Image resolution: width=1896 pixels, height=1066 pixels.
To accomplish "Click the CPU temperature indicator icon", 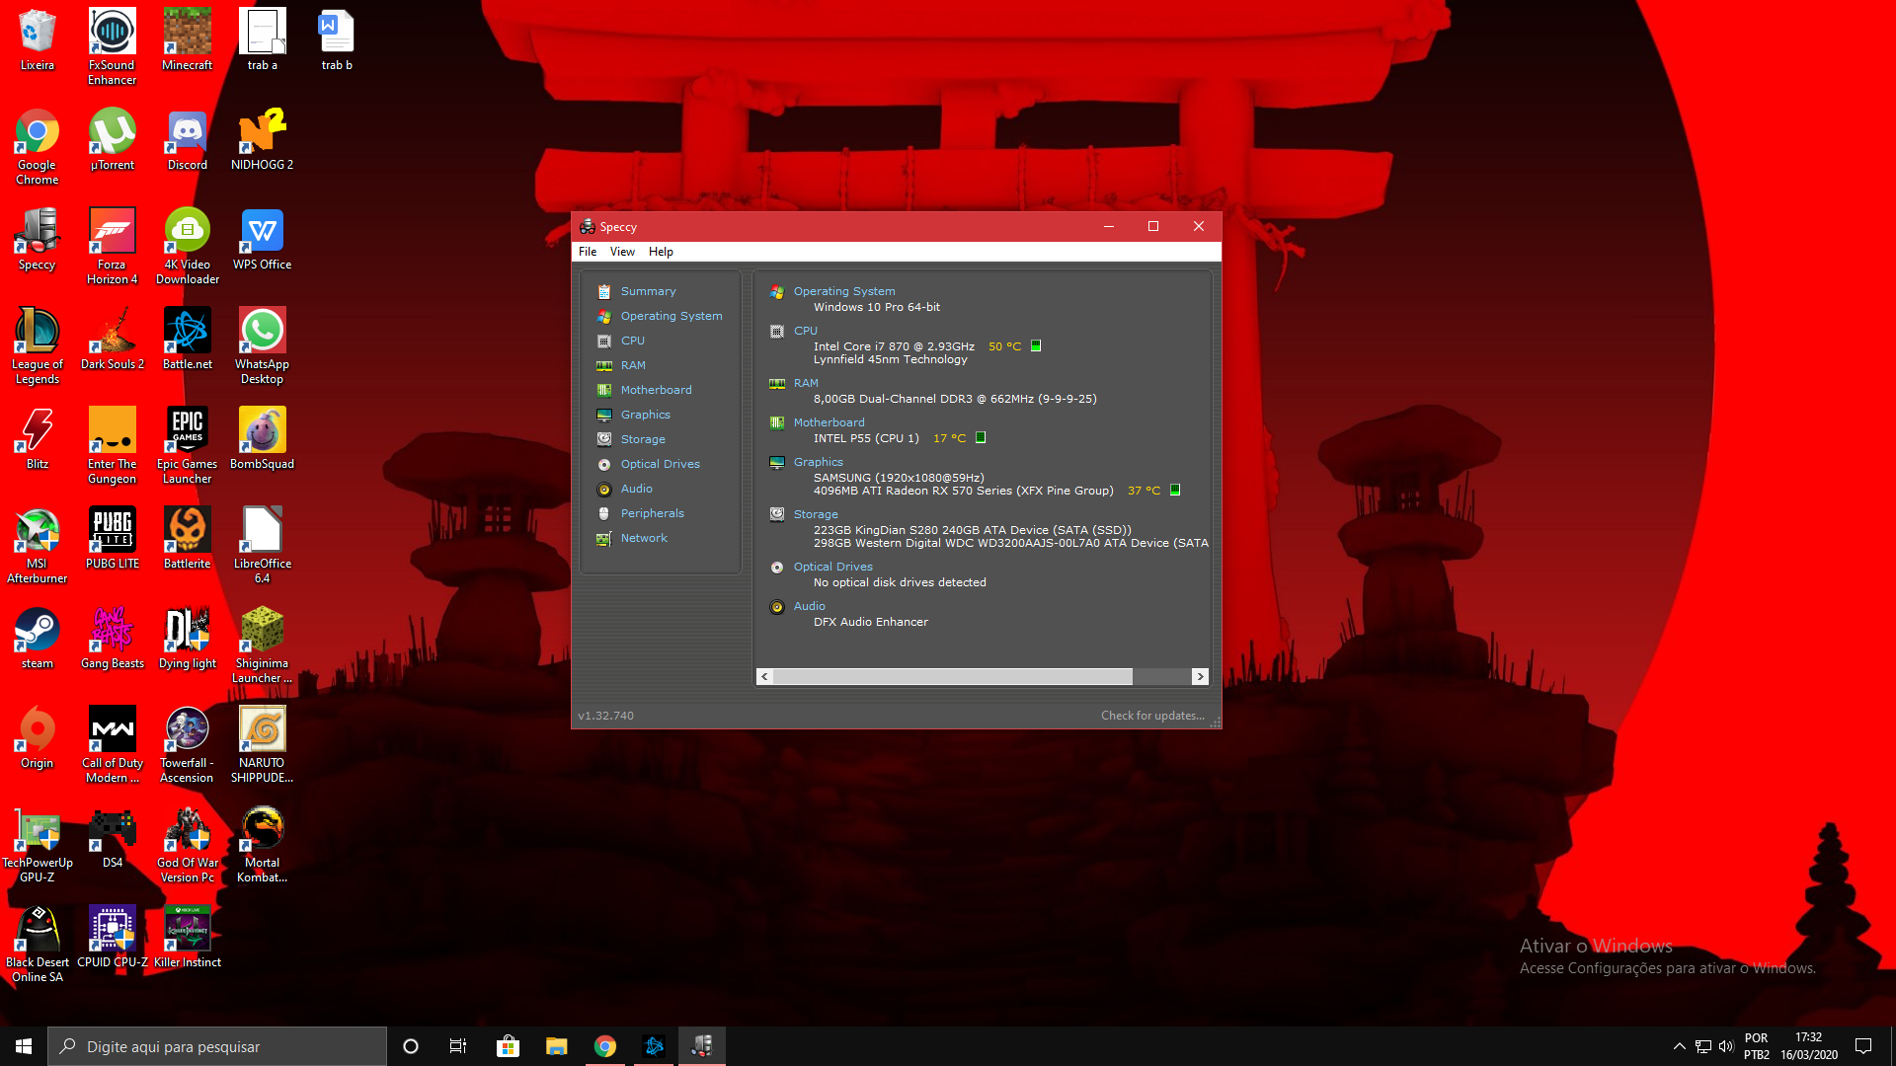I will click(1036, 346).
